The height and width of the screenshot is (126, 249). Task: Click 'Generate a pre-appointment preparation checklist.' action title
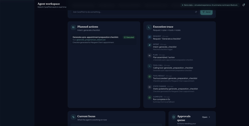click(95, 37)
